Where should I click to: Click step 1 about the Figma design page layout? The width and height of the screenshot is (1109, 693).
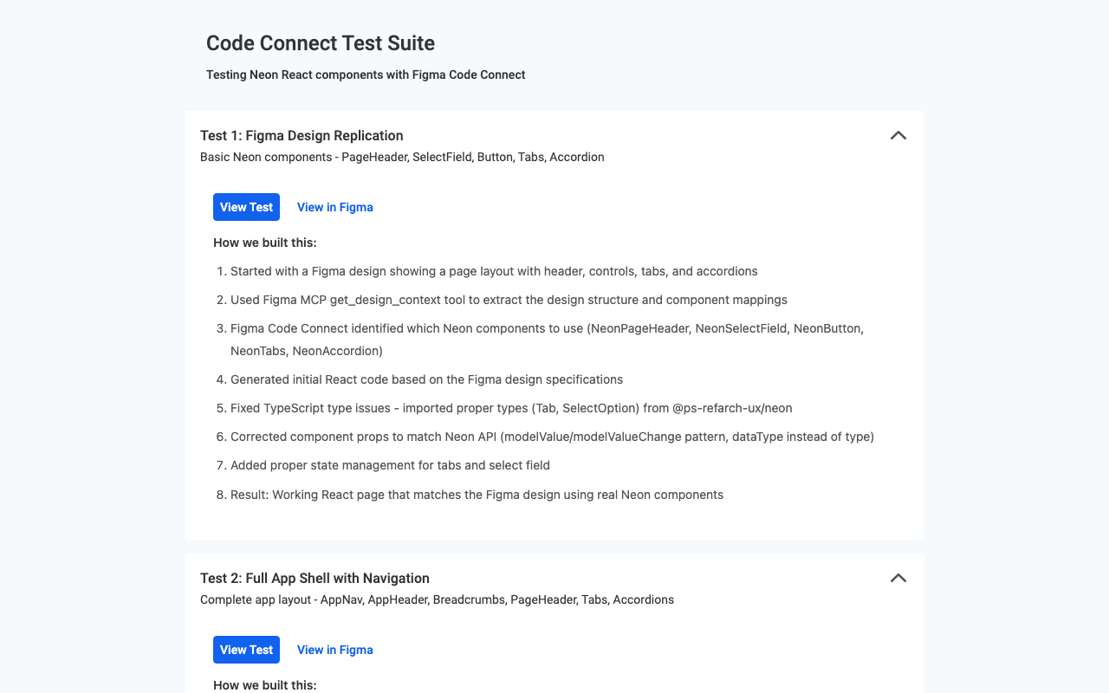point(494,271)
